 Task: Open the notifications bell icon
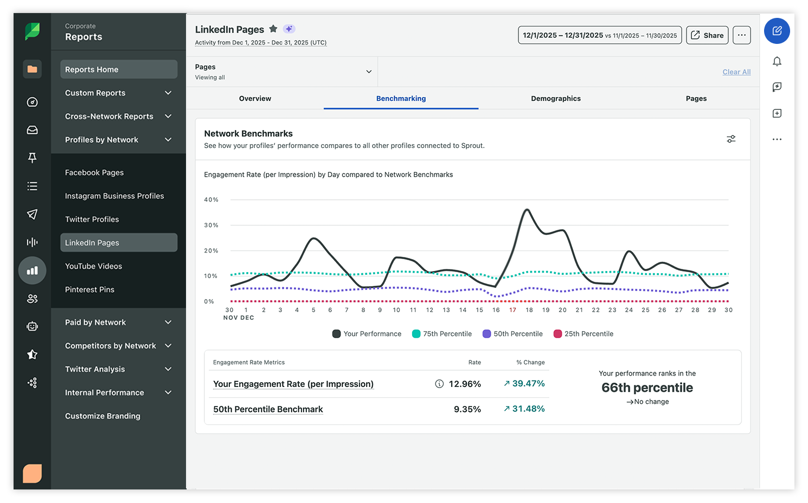777,61
